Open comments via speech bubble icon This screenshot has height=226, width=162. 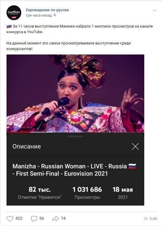tap(34, 219)
